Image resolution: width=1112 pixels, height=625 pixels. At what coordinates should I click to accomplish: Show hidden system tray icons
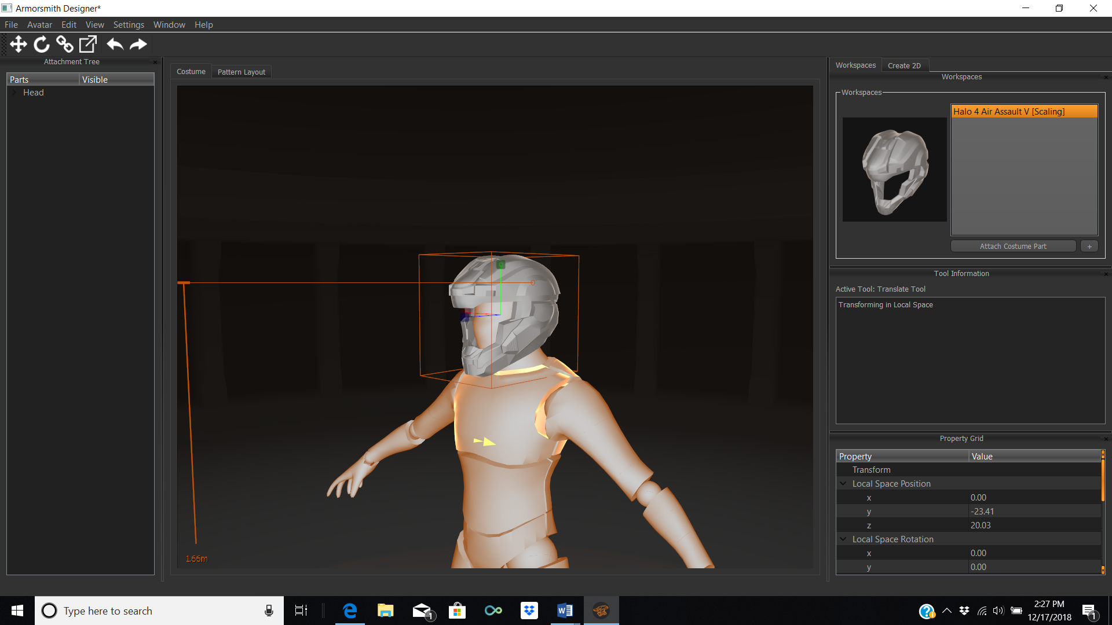(x=947, y=611)
